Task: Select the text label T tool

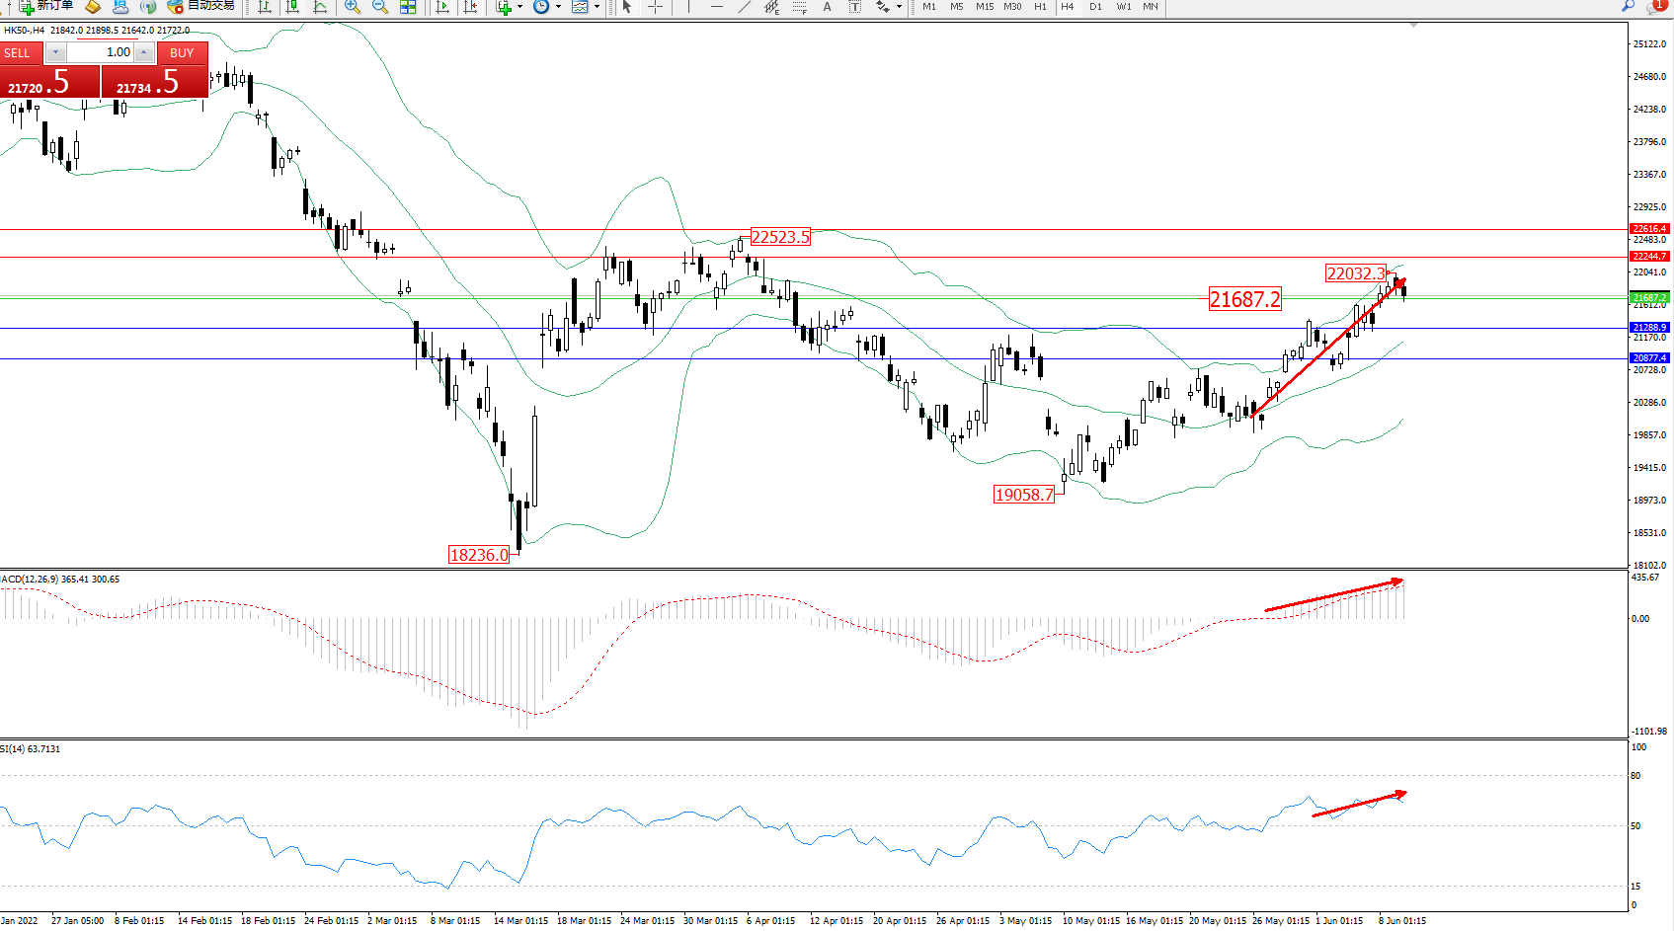Action: pyautogui.click(x=855, y=7)
